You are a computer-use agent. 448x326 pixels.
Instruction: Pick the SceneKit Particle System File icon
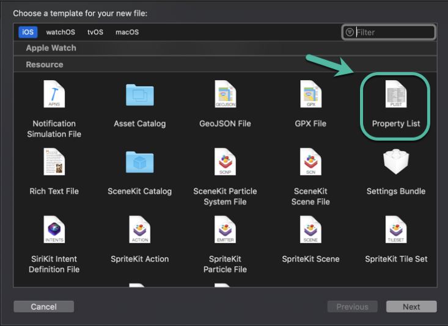[x=226, y=161]
